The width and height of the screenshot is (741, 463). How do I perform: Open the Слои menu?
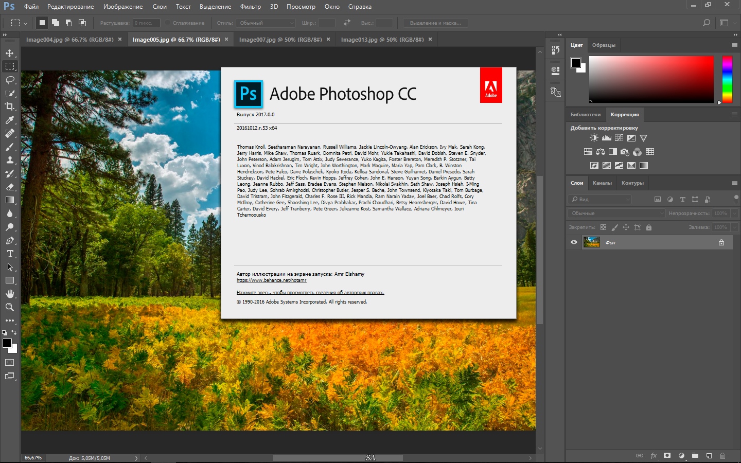[x=160, y=7]
